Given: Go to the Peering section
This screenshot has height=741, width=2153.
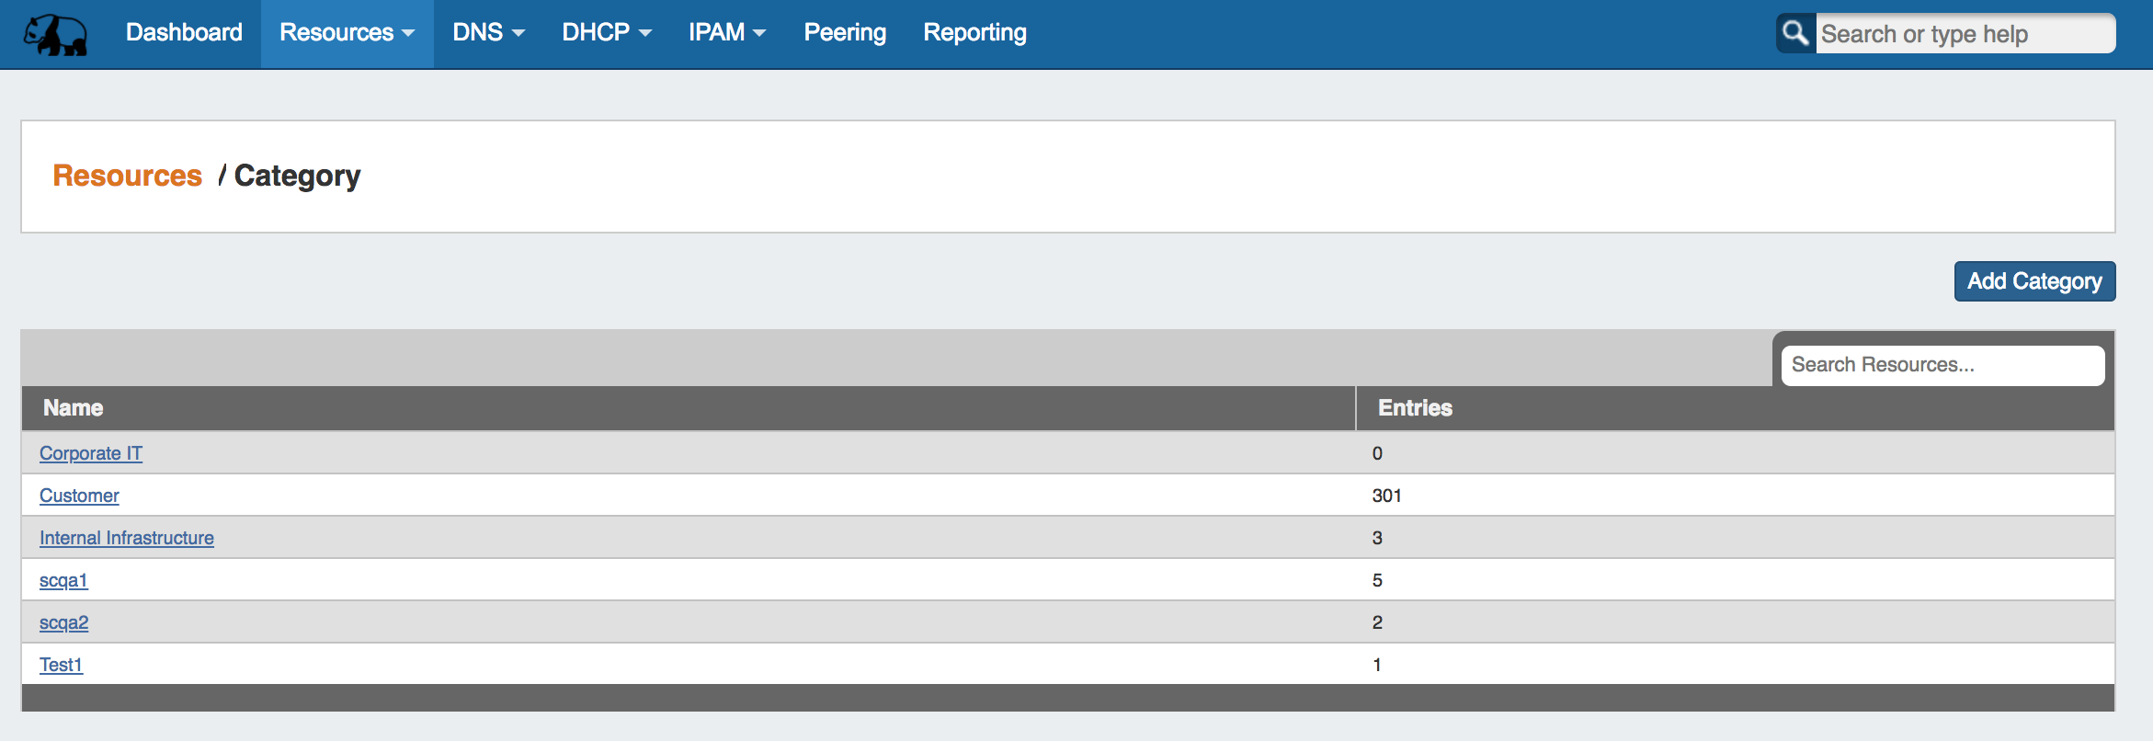Looking at the screenshot, I should tap(845, 33).
